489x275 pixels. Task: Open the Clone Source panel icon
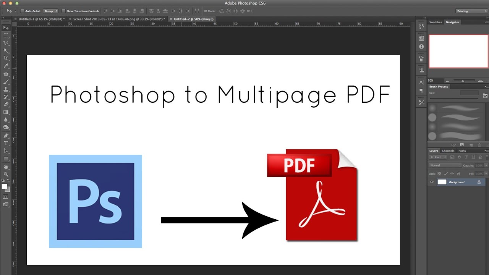click(x=421, y=70)
